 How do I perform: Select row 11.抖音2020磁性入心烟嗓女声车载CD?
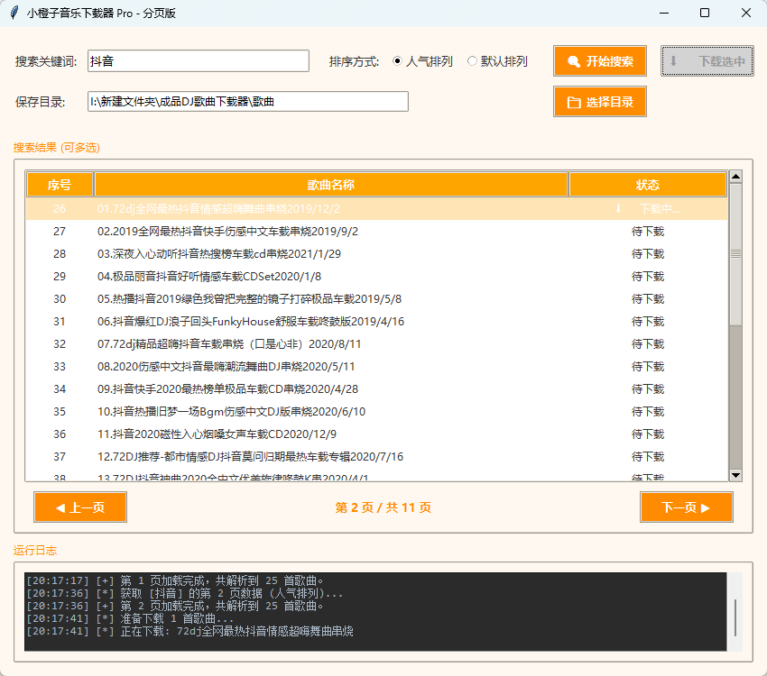click(376, 434)
